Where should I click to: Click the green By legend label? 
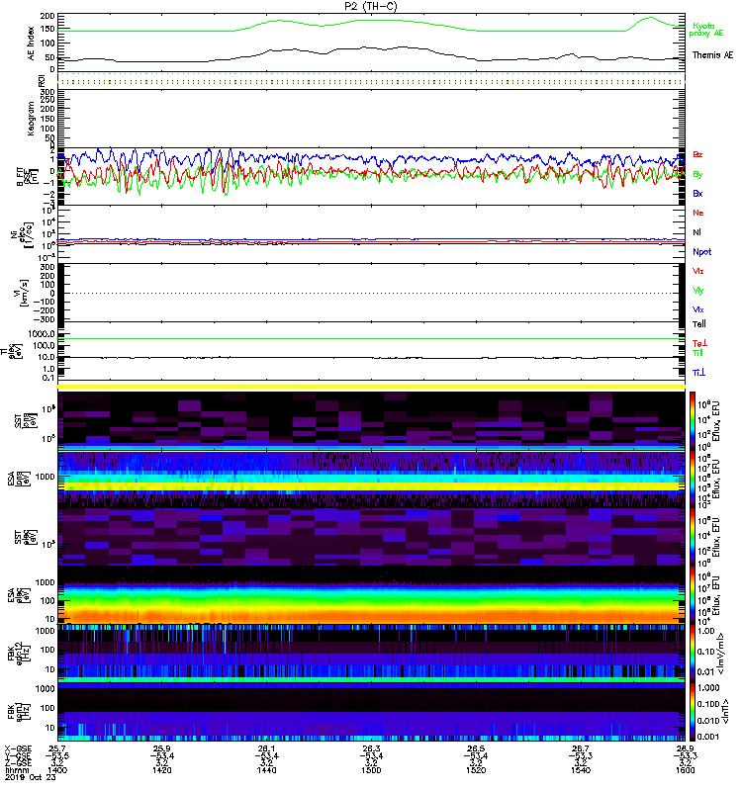pos(697,175)
